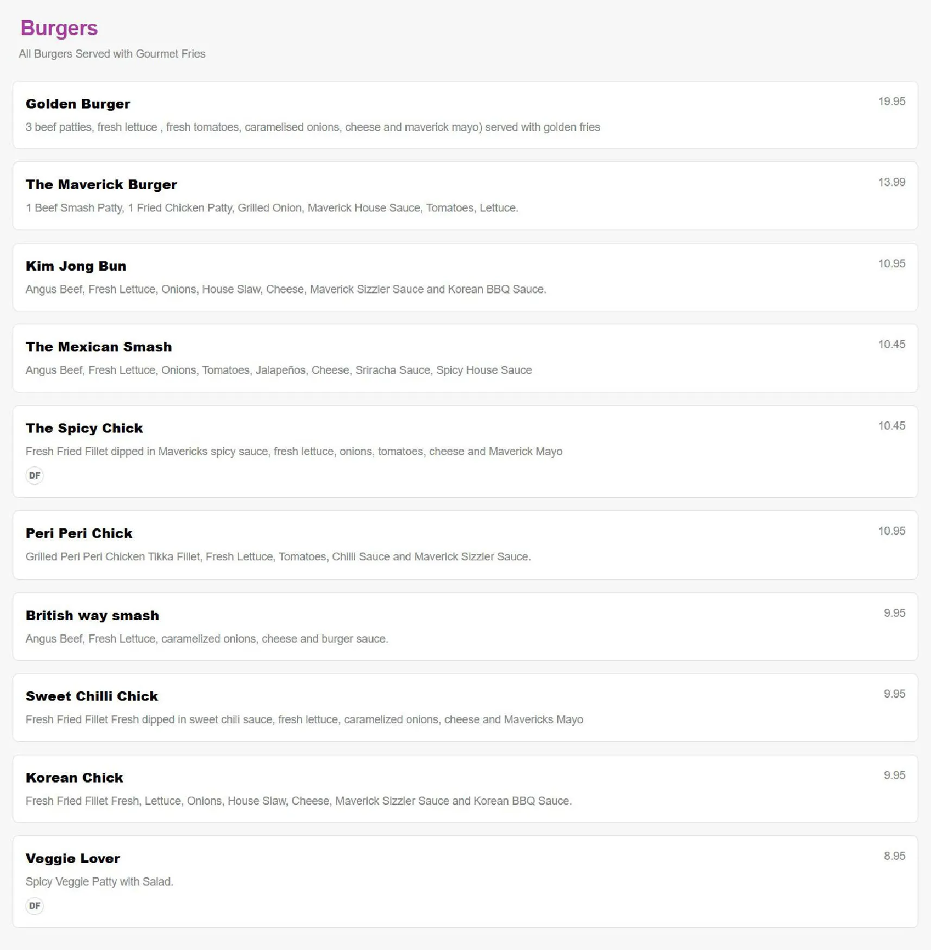This screenshot has height=950, width=931.
Task: Click the 9.95 price of Sweet Chilli Chick
Action: [894, 695]
